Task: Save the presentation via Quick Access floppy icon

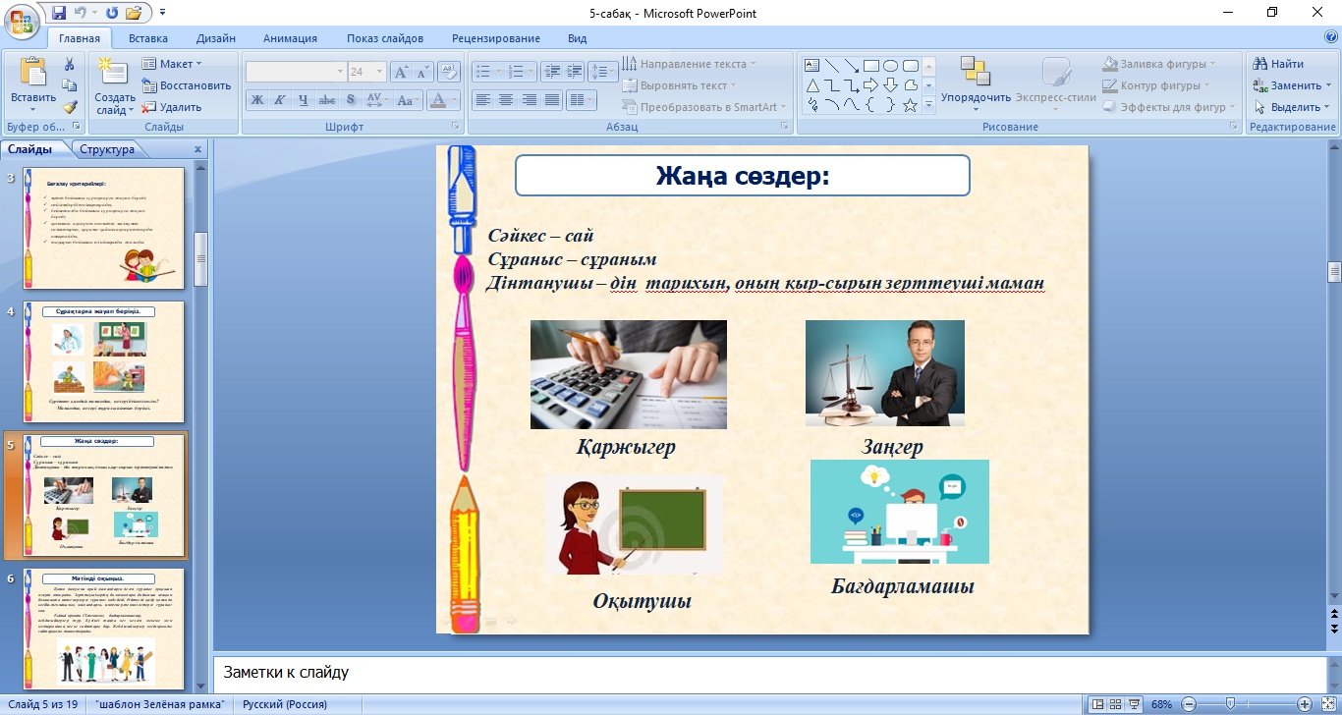Action: tap(58, 13)
